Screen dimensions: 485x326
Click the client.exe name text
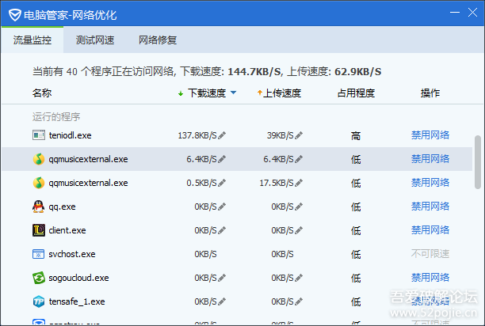[x=67, y=230]
